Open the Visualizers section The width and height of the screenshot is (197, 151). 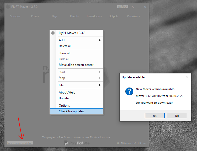pos(133,16)
